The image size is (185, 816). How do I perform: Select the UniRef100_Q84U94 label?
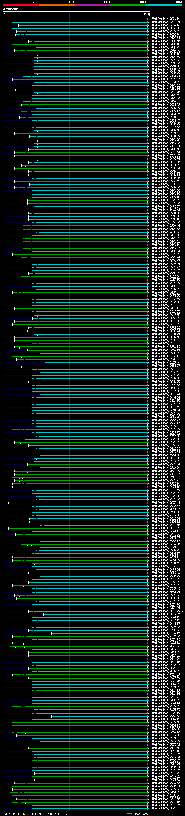[x=166, y=394]
